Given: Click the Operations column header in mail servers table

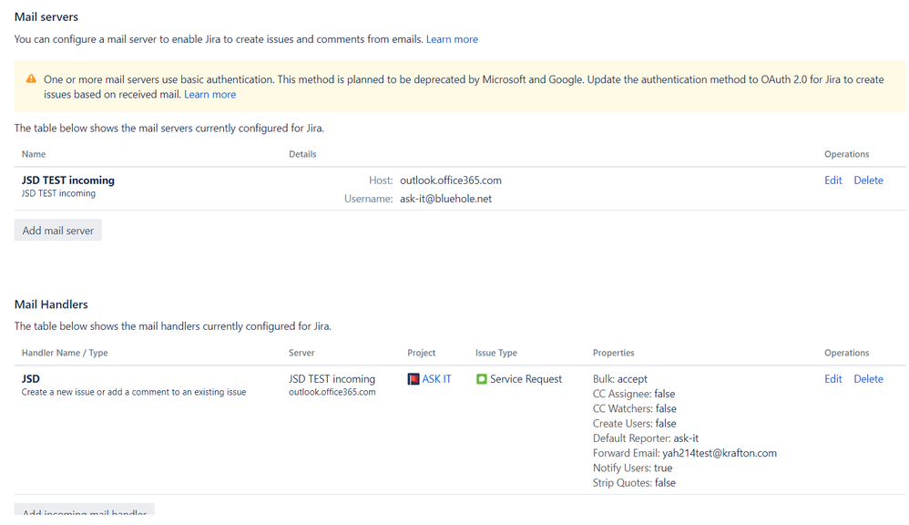Looking at the screenshot, I should point(847,154).
